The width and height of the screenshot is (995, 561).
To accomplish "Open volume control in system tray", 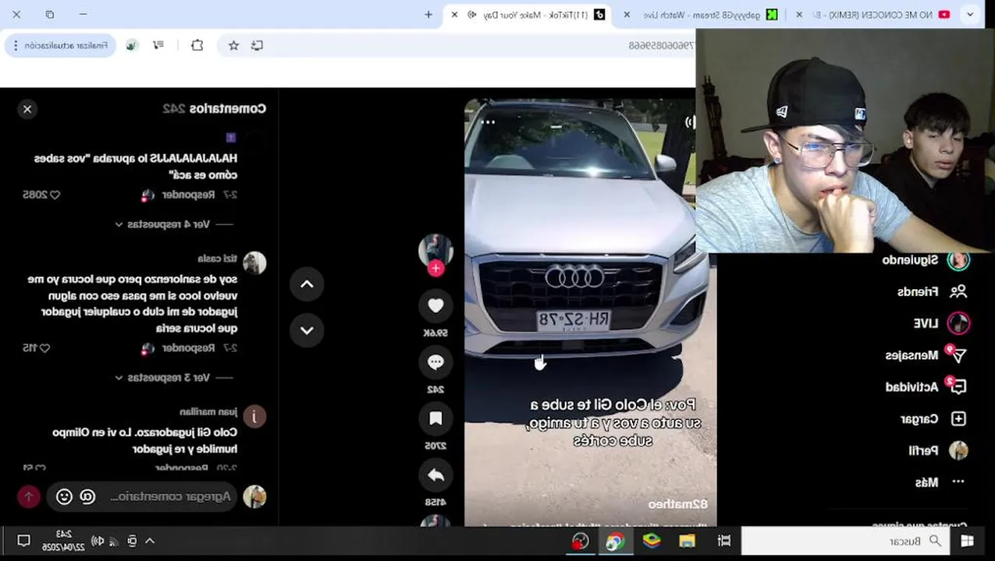I will click(97, 541).
